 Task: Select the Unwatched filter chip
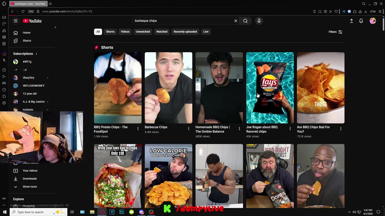point(143,31)
